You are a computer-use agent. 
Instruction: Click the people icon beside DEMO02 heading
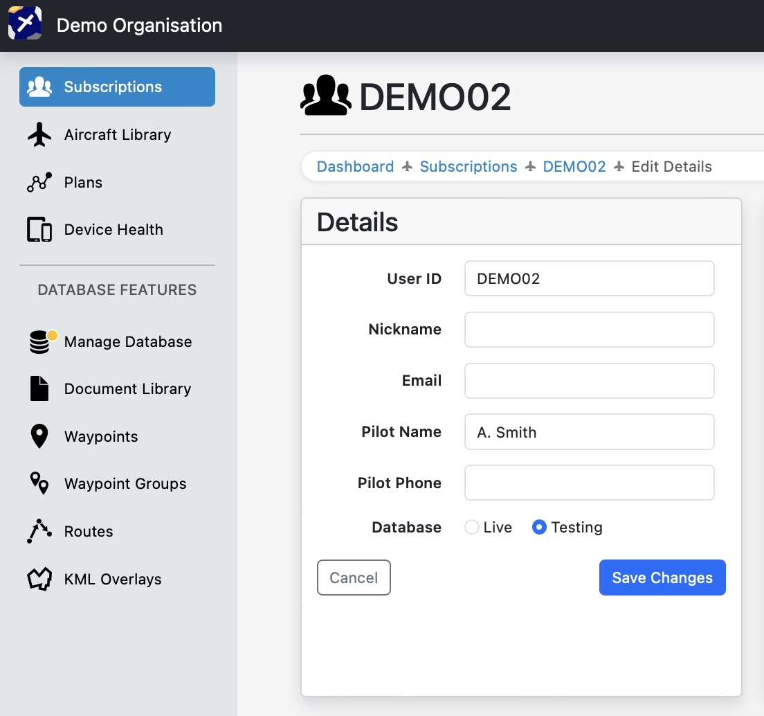pyautogui.click(x=326, y=96)
